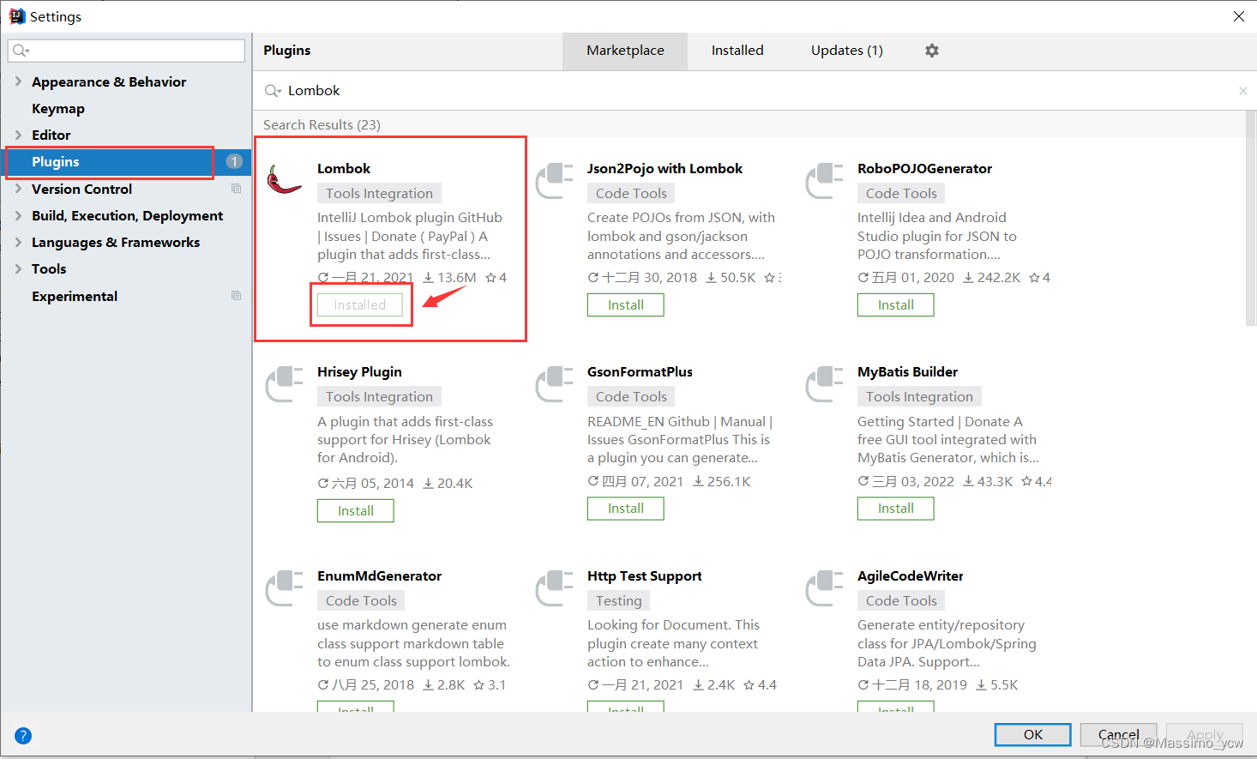Open the AgileCodeWriter plugin title
This screenshot has height=759, width=1257.
click(910, 576)
